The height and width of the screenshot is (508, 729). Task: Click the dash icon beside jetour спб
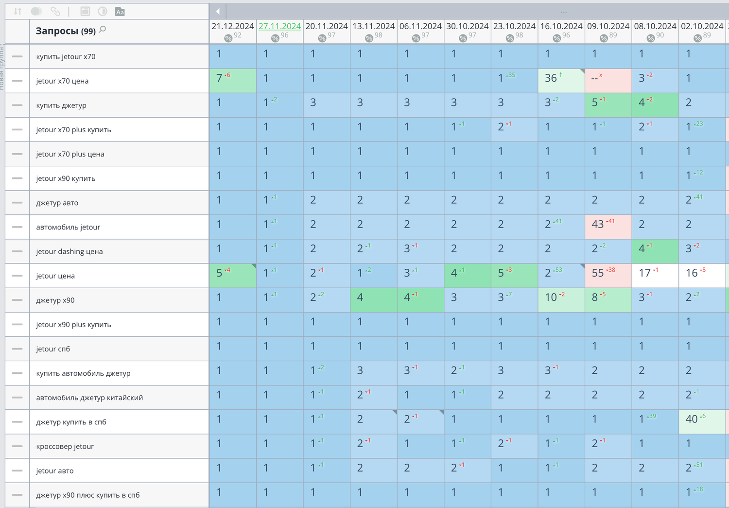pyautogui.click(x=17, y=349)
